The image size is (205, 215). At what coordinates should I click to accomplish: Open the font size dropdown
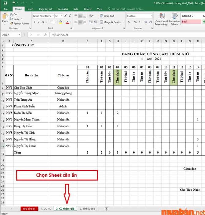click(62, 16)
